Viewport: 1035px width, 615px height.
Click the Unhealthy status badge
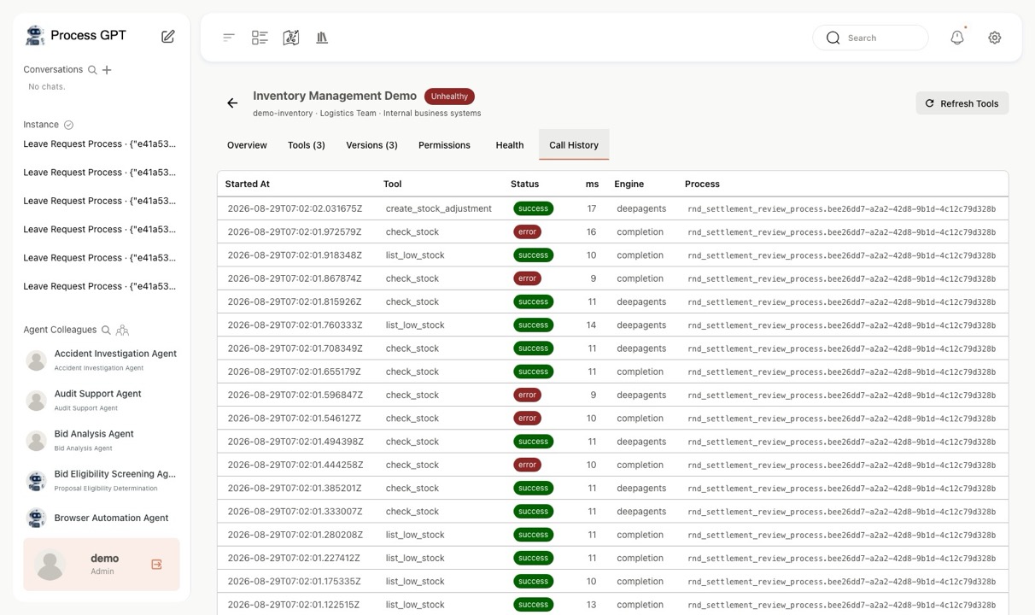(x=449, y=97)
